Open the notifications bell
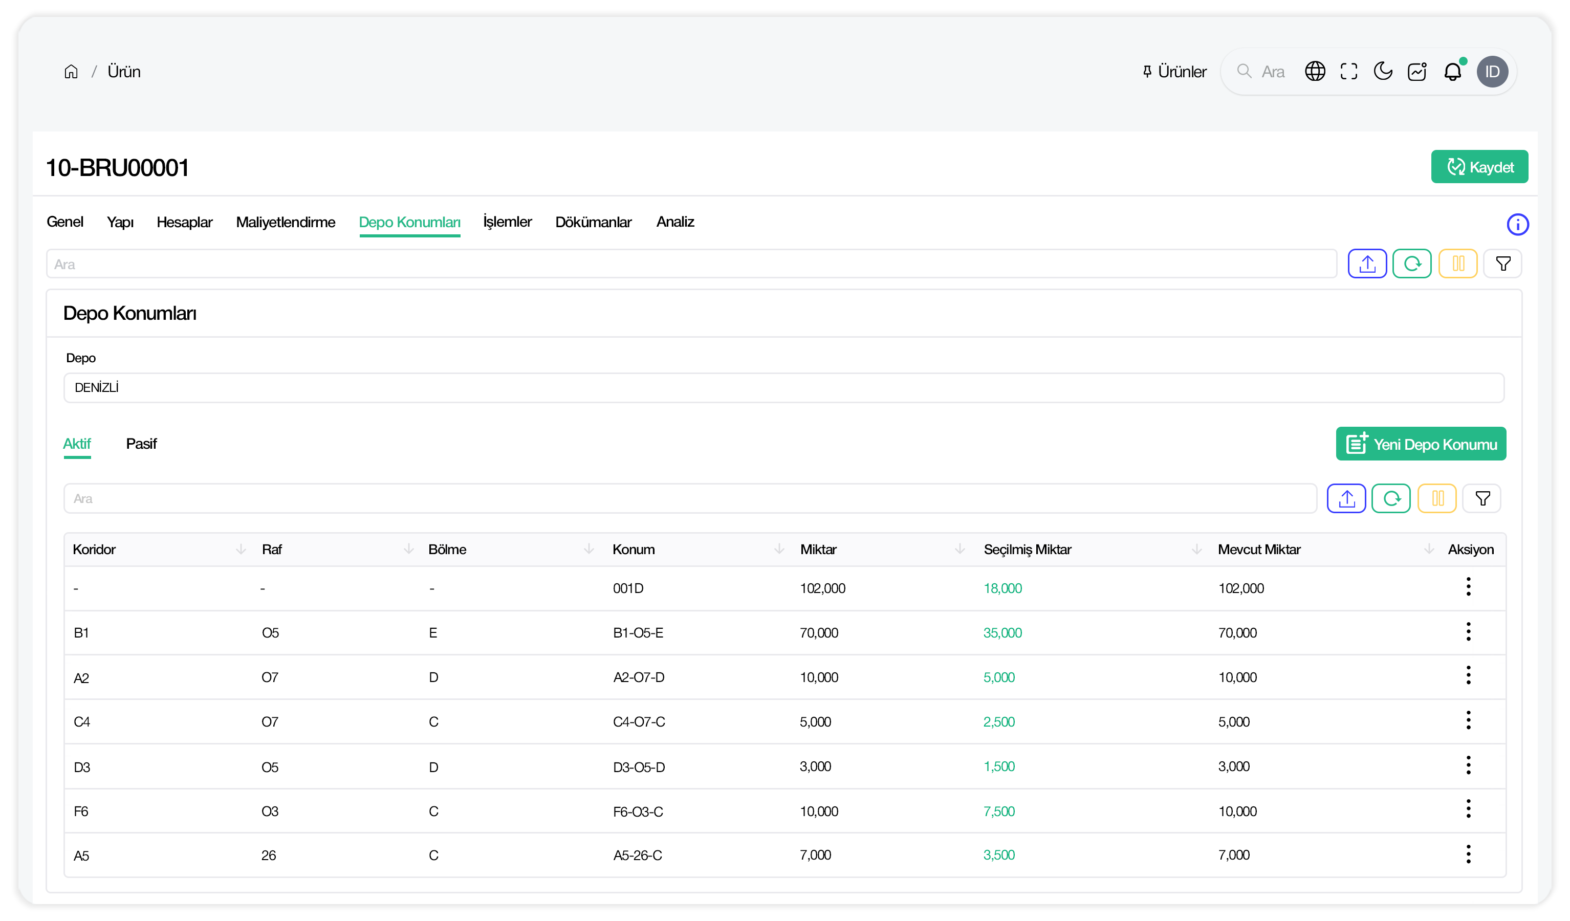 [1452, 72]
